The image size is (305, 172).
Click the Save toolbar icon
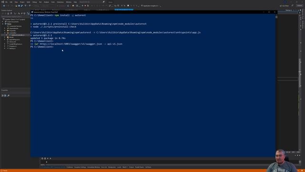pos(19,6)
